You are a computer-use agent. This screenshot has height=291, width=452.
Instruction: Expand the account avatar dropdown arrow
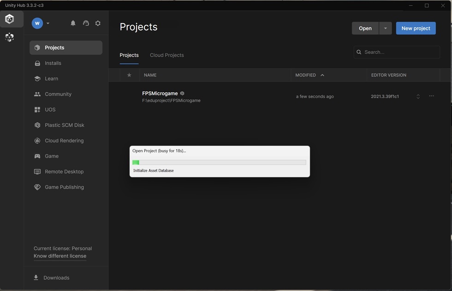point(48,24)
